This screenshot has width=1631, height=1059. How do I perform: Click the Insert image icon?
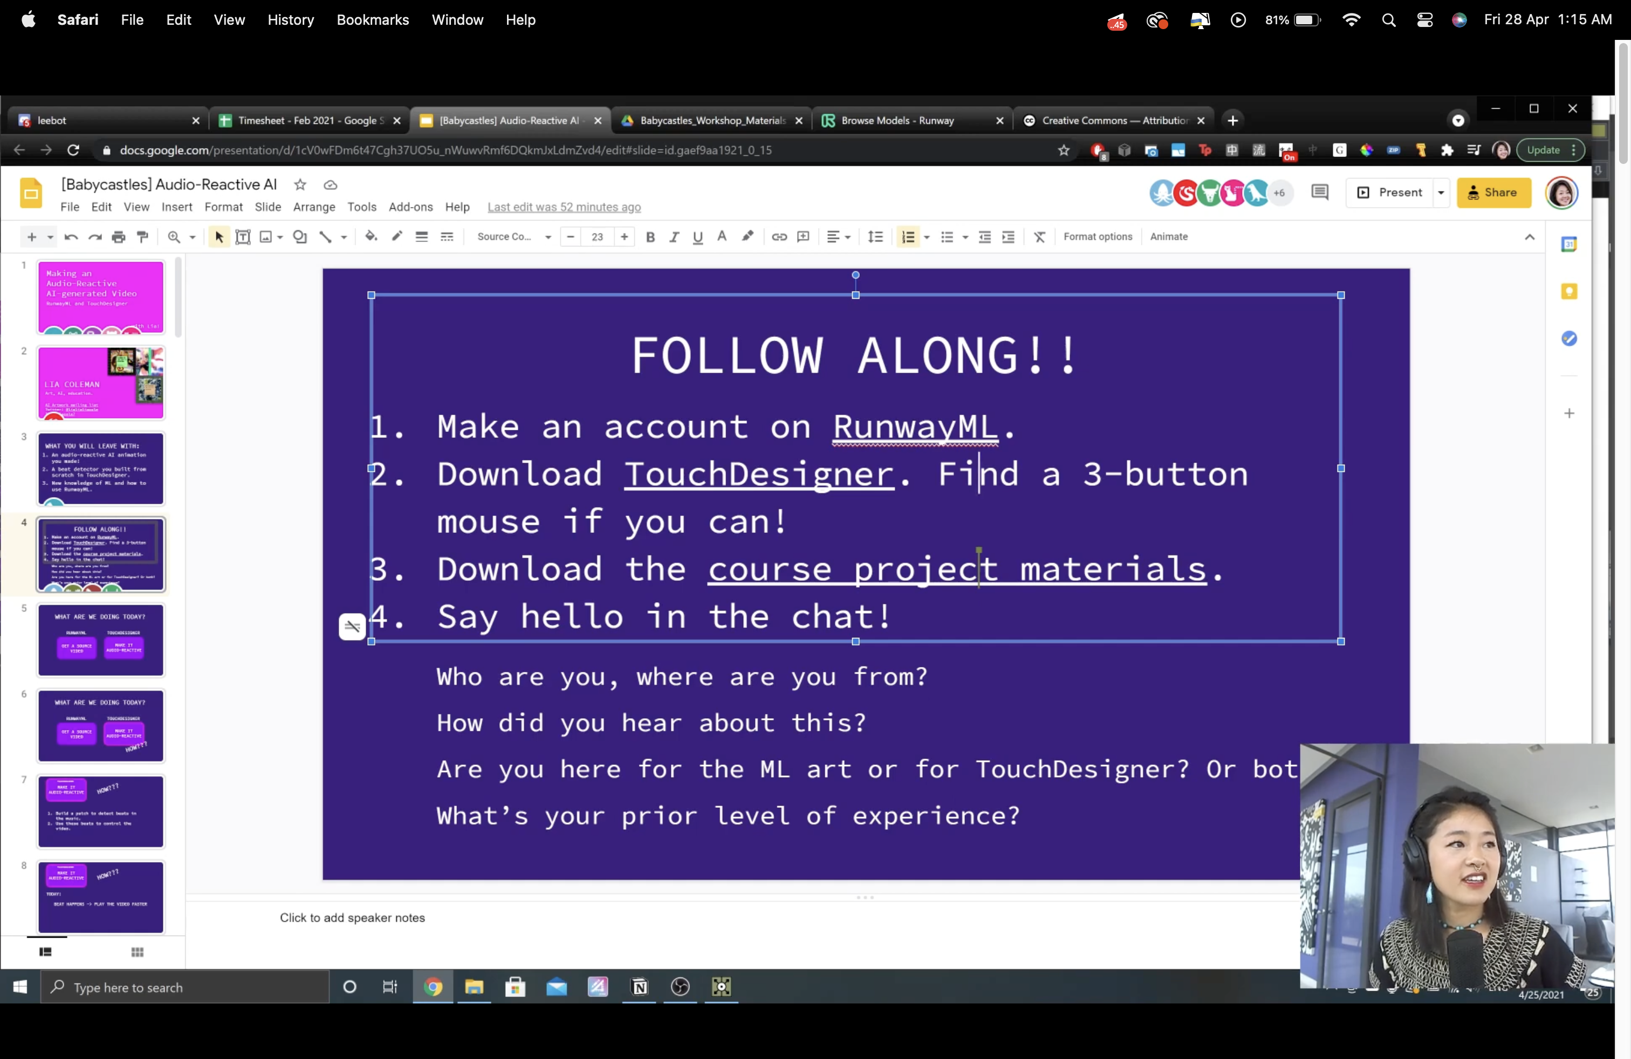(266, 237)
